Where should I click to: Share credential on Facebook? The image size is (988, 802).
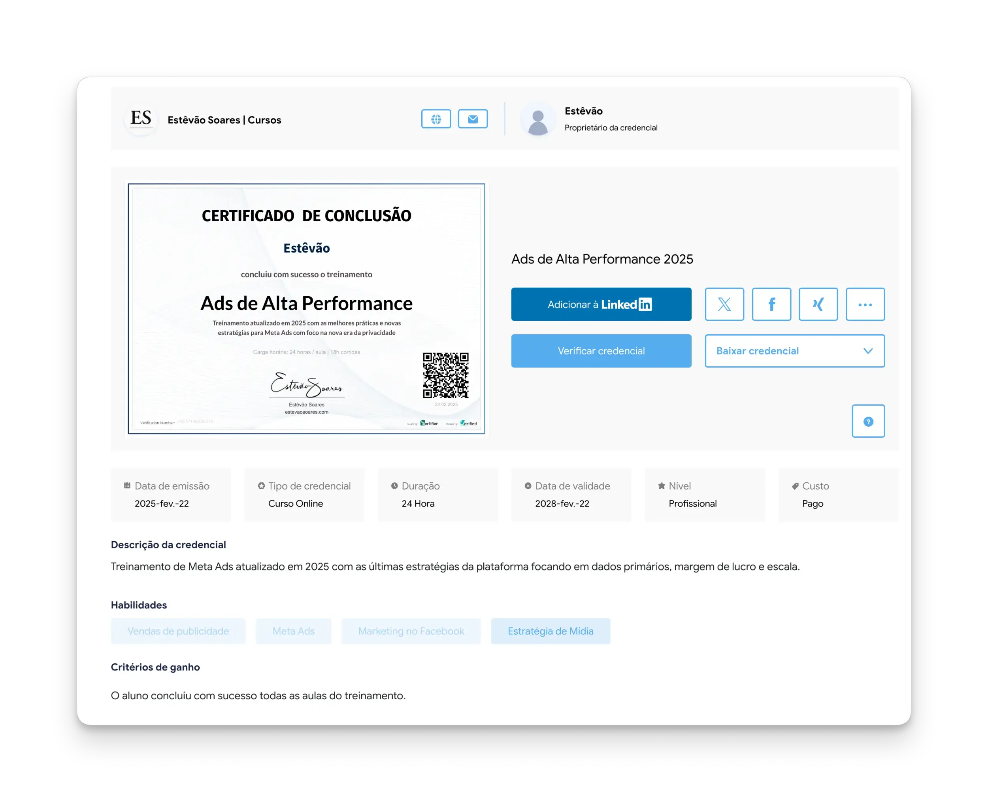pyautogui.click(x=771, y=305)
